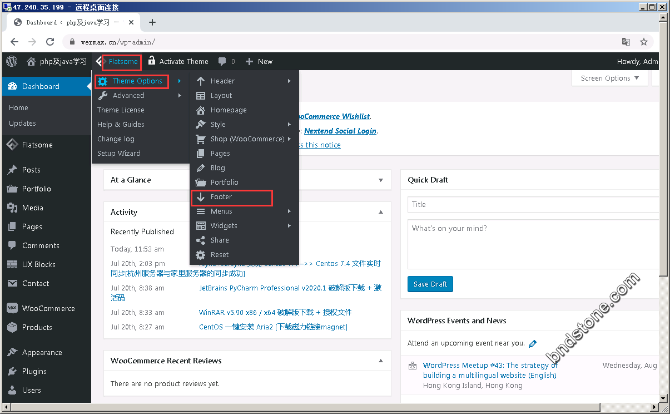Click the Media sidebar icon
Screen dimensions: 670x414
click(x=12, y=208)
